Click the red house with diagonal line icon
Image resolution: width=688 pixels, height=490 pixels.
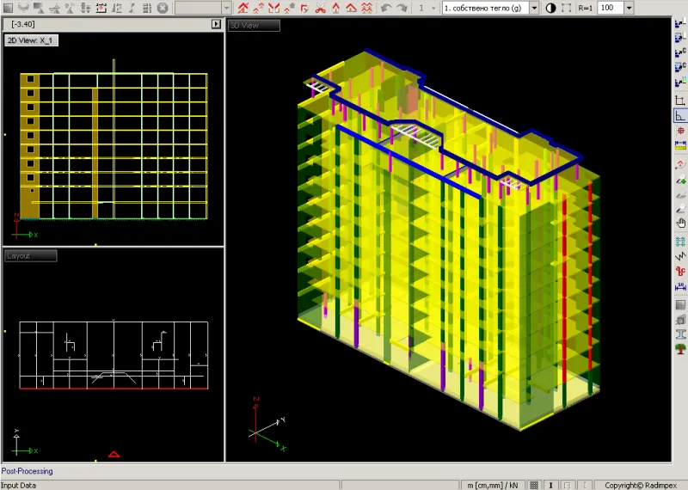[x=243, y=8]
